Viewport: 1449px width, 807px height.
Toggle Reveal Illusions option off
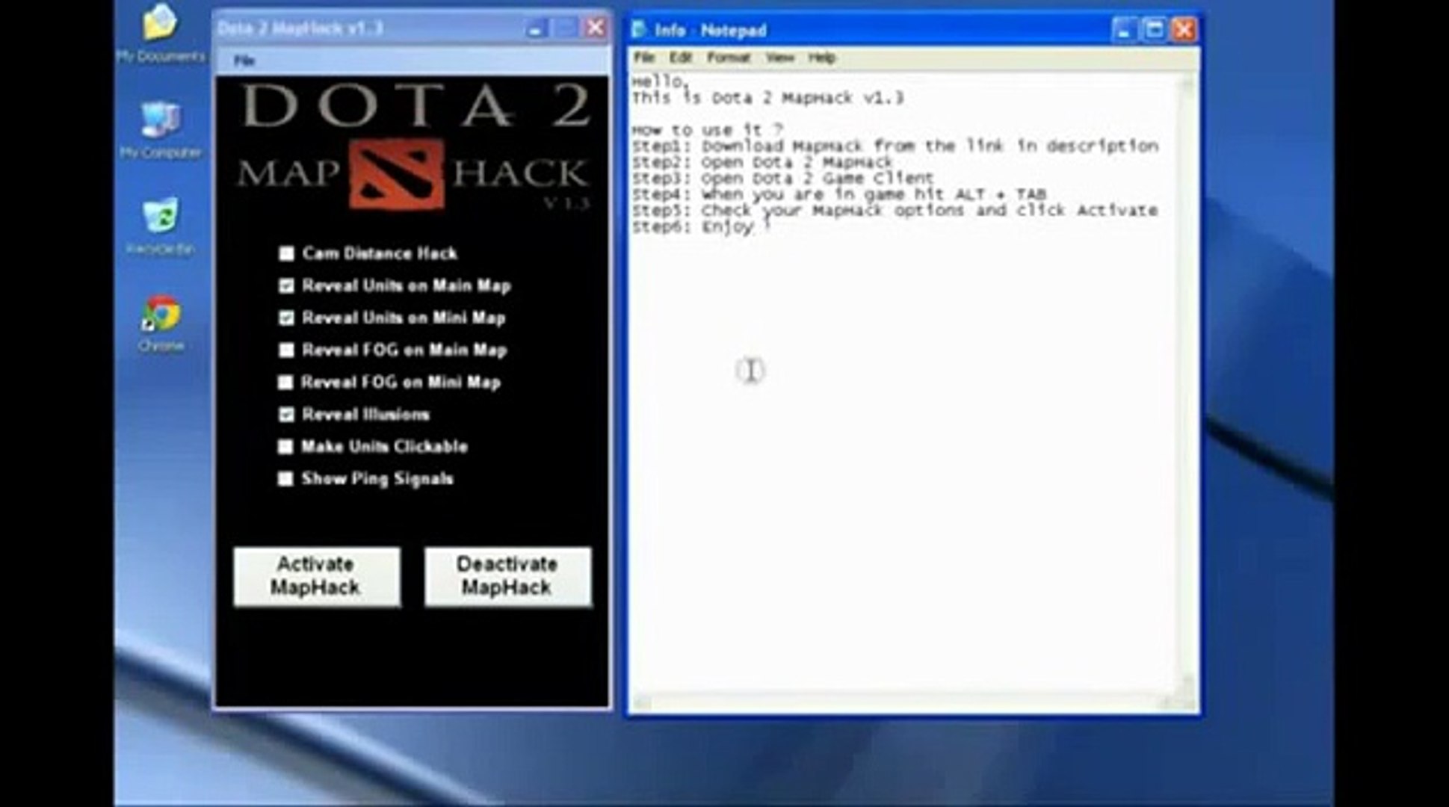click(286, 415)
